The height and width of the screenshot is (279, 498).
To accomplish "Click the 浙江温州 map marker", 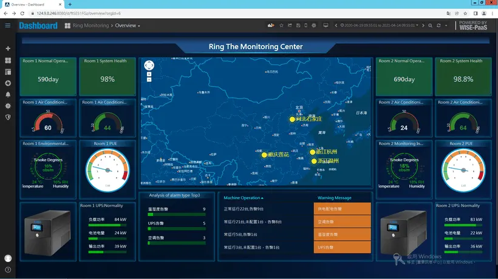I will [314, 161].
